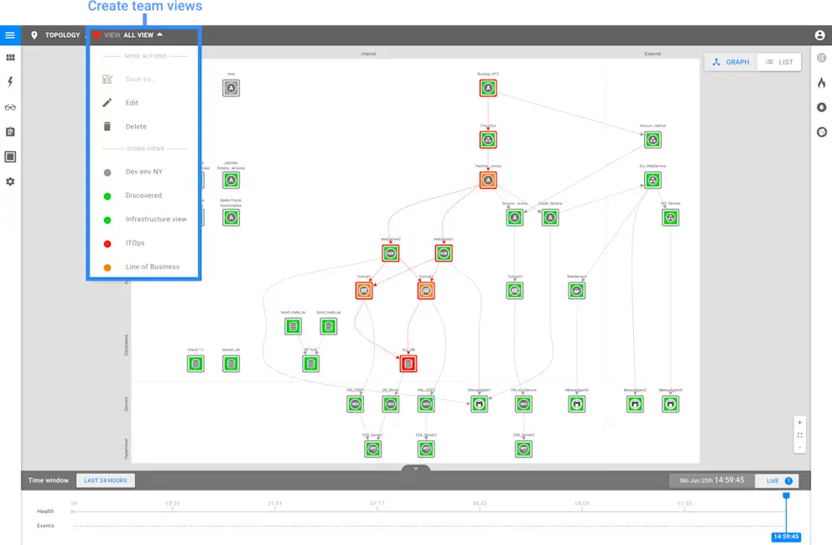This screenshot has height=545, width=832.
Task: Open the clipboard checklist icon
Action: [10, 131]
